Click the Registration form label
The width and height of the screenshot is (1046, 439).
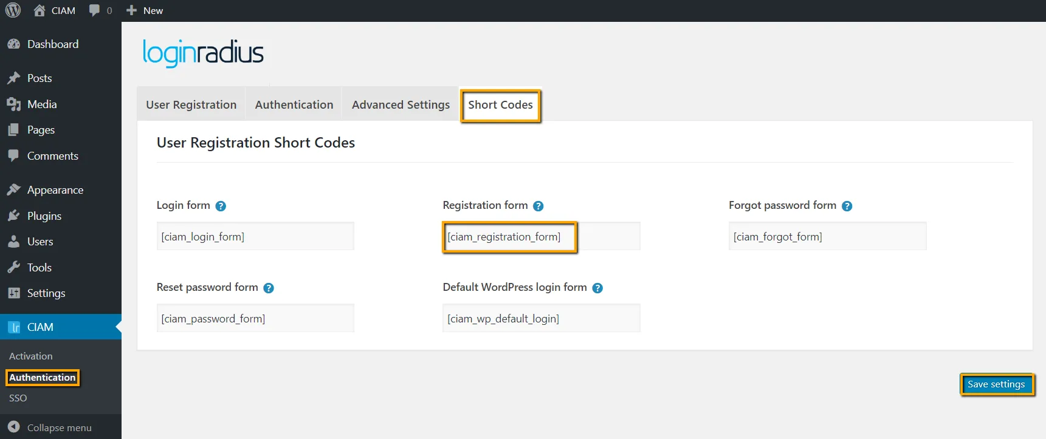coord(485,205)
